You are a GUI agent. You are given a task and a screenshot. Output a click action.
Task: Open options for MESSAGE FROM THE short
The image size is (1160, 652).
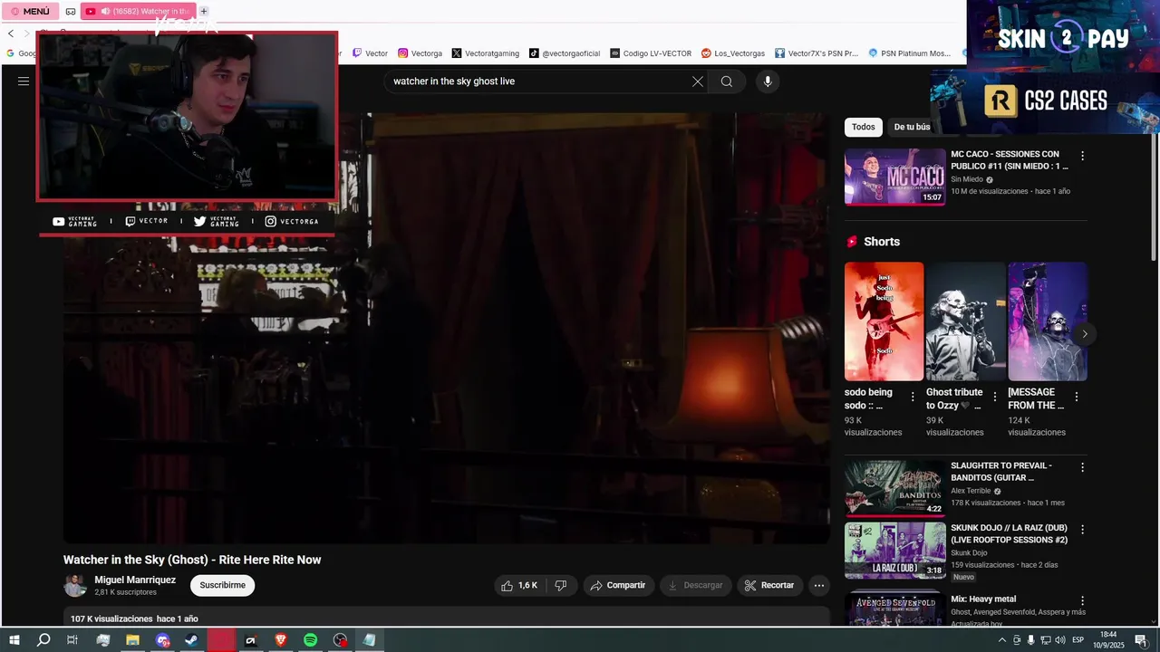[x=1077, y=397]
